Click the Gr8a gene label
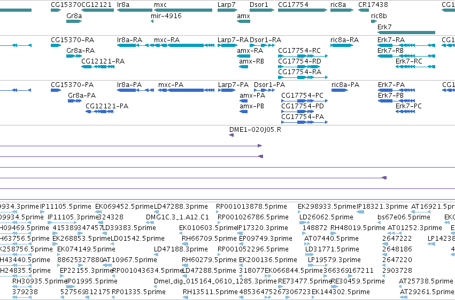Viewport: 455px width, 300px height. (74, 15)
